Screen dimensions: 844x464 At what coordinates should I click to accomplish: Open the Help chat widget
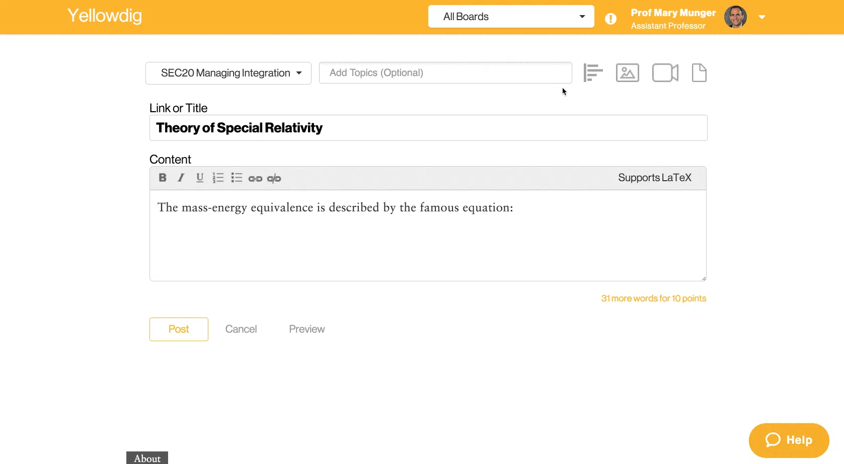pyautogui.click(x=789, y=440)
